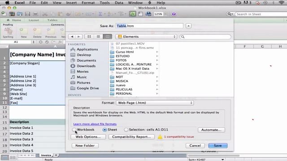The width and height of the screenshot is (287, 161).
Task: Expand the PELICULAS folder arrow
Action: [x=157, y=89]
